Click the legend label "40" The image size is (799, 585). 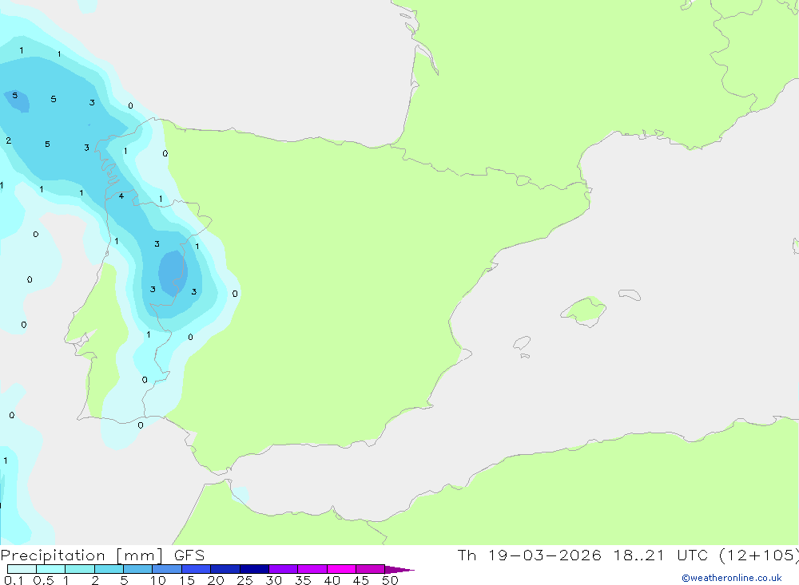332,580
